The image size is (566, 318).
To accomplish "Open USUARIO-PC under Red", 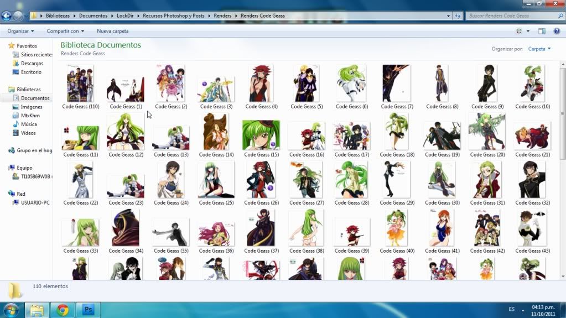I will click(x=31, y=202).
